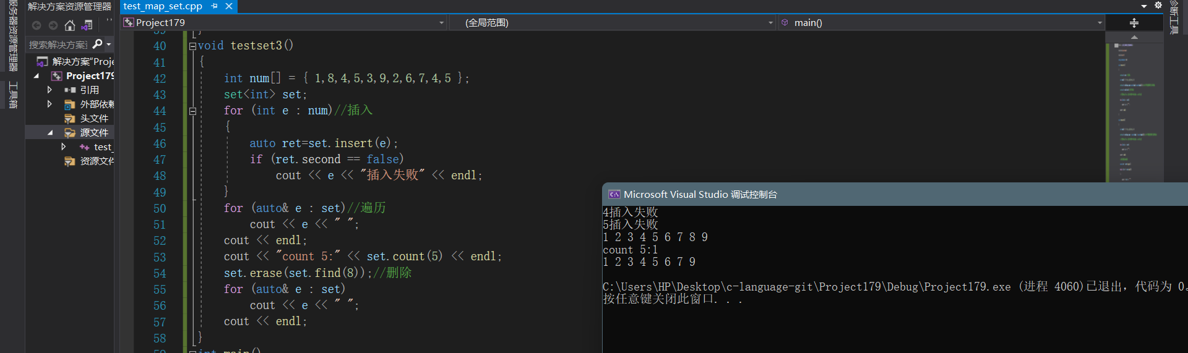The image size is (1188, 353).
Task: Click line number 46 in the margin
Action: pos(160,143)
